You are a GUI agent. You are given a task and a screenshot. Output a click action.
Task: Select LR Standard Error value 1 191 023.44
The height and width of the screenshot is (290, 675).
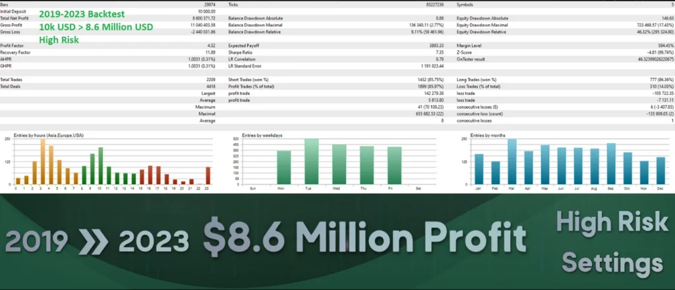432,67
